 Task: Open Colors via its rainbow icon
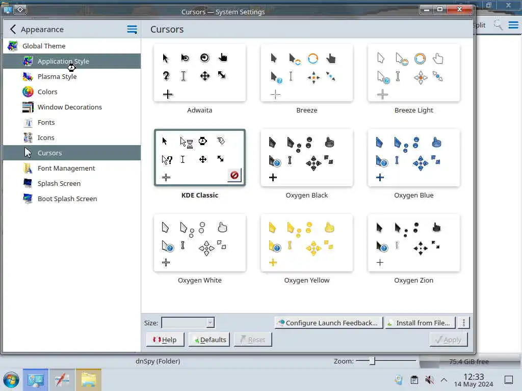(28, 92)
